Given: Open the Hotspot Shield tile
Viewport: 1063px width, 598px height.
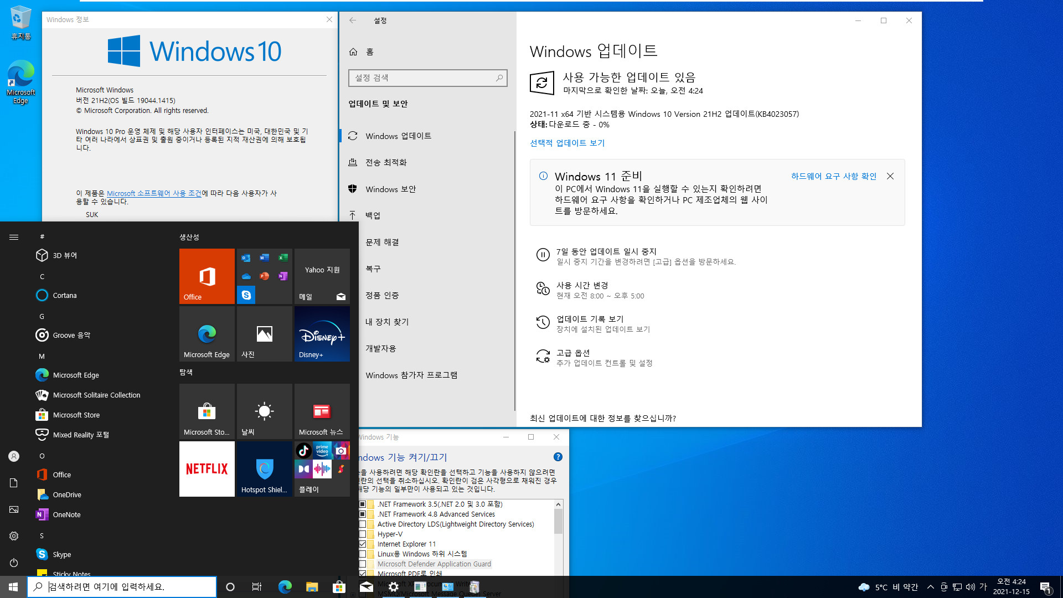Looking at the screenshot, I should (x=264, y=468).
